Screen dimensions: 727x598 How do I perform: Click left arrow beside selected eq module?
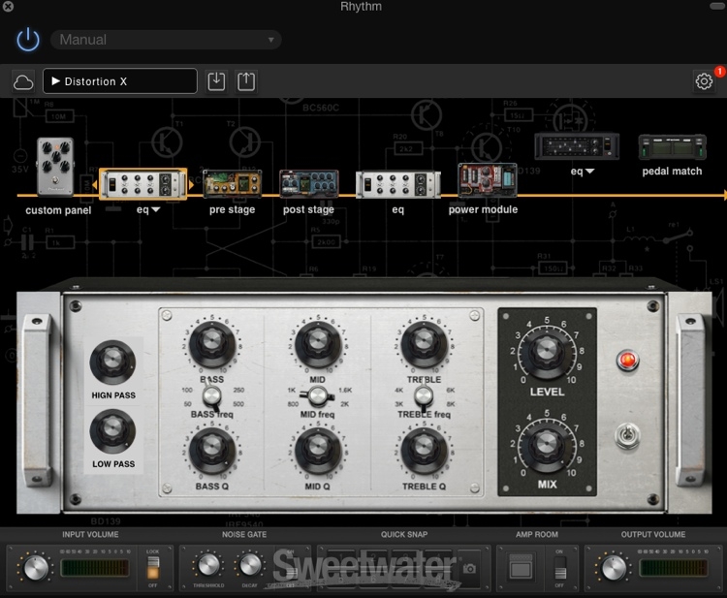tap(95, 185)
